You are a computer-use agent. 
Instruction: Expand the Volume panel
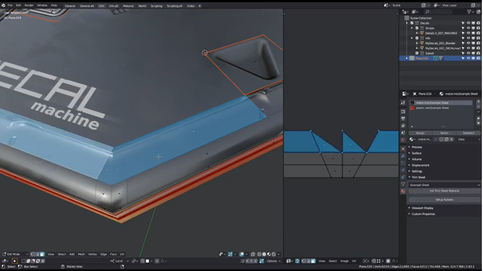416,160
